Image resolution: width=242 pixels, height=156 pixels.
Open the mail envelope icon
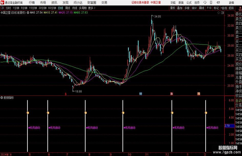click(x=218, y=3)
